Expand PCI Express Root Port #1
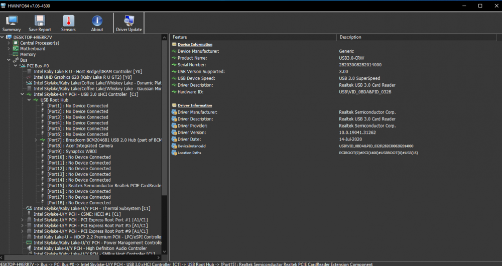The height and width of the screenshot is (266, 502). tap(23, 220)
